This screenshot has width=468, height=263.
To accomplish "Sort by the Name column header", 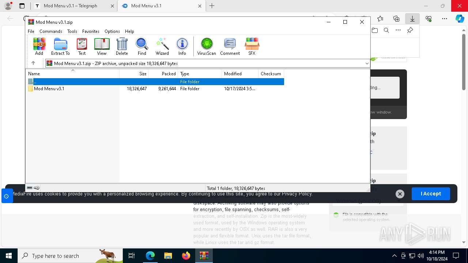I will [72, 74].
